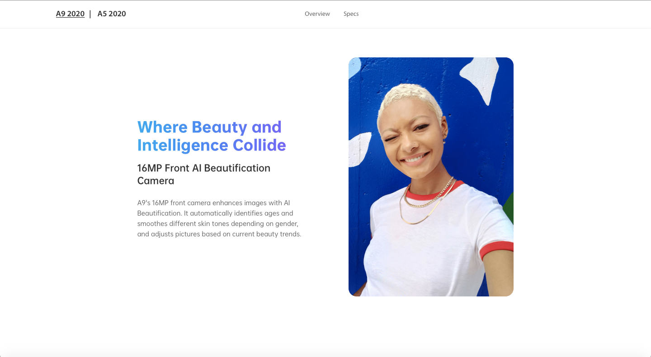Switch to the A5 2020 product page
This screenshot has height=357, width=651.
coord(112,14)
